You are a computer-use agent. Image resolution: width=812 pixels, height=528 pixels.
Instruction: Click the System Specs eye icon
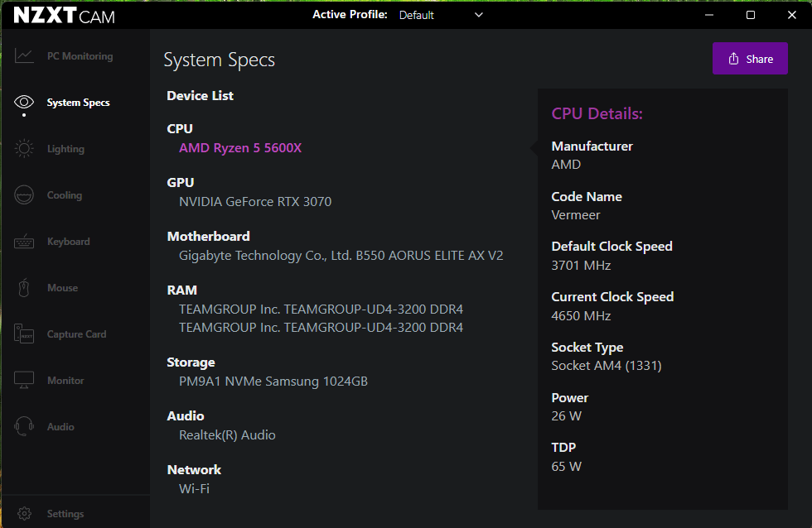tap(24, 102)
